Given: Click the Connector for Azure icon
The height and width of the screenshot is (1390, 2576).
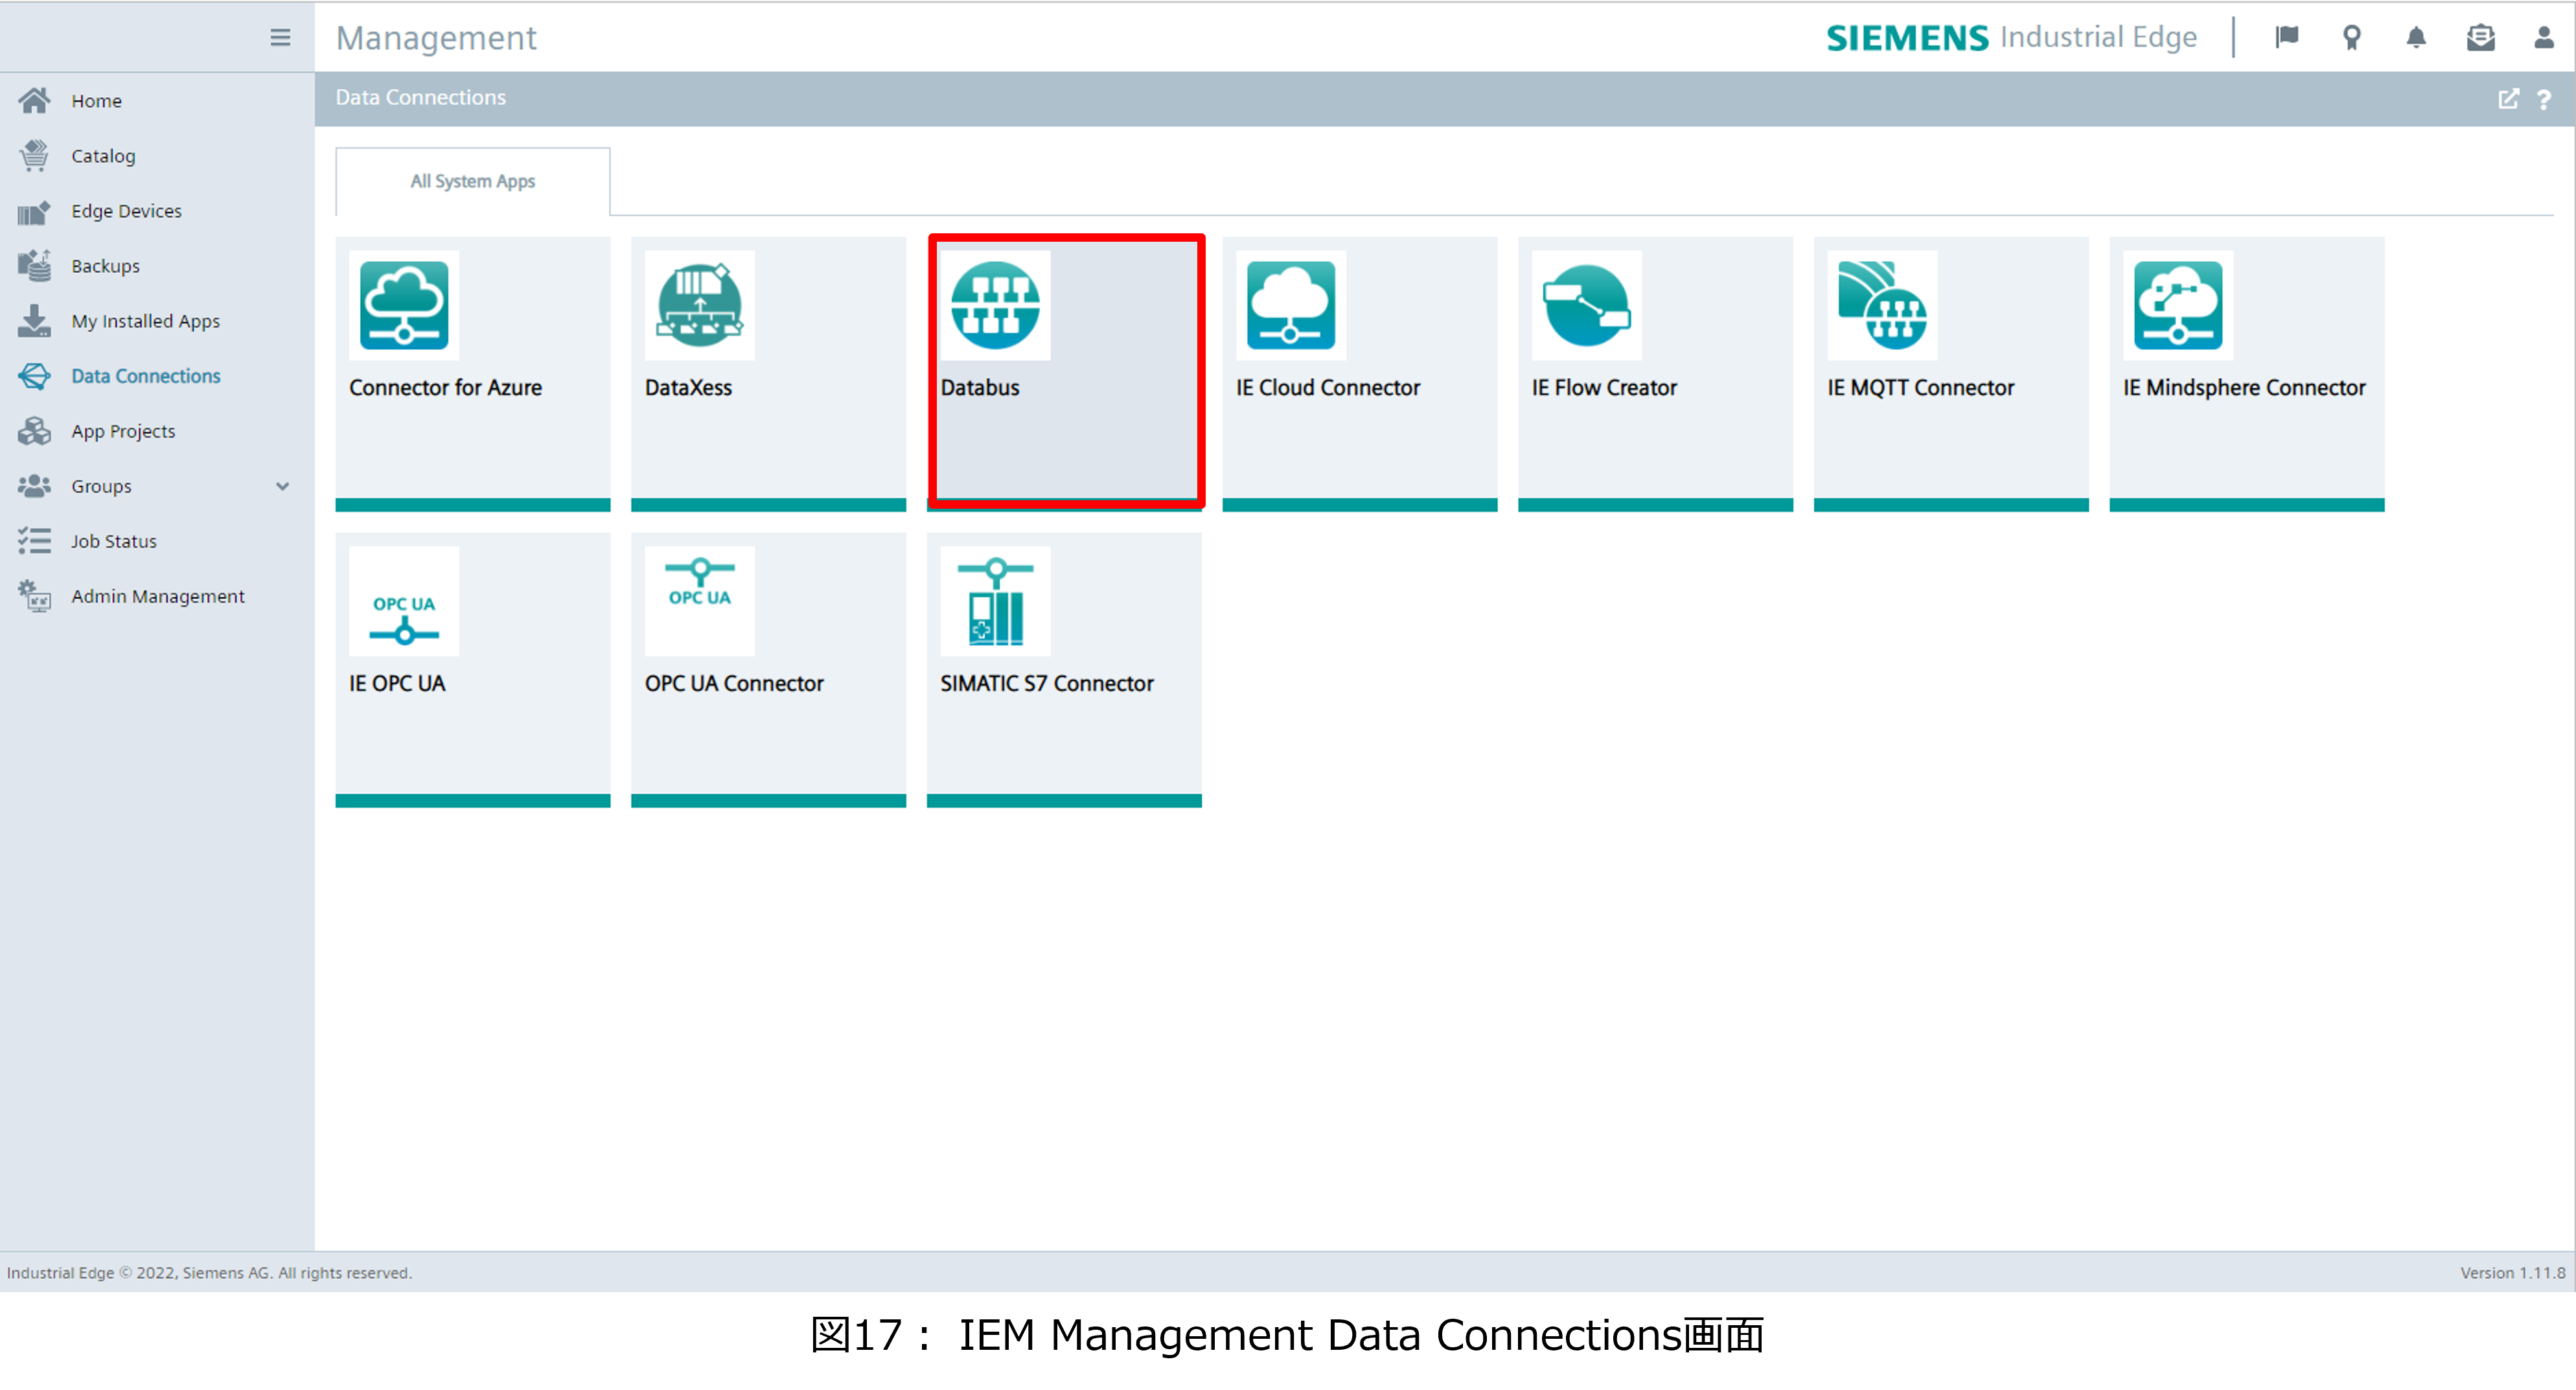Looking at the screenshot, I should 404,305.
